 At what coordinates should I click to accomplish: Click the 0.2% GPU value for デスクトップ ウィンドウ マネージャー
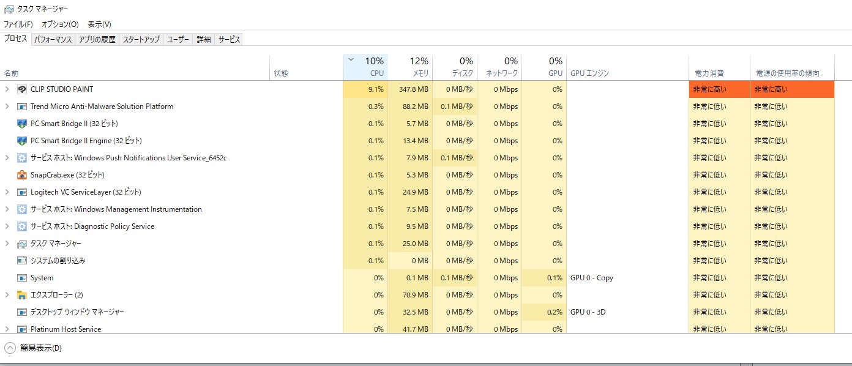pyautogui.click(x=544, y=312)
